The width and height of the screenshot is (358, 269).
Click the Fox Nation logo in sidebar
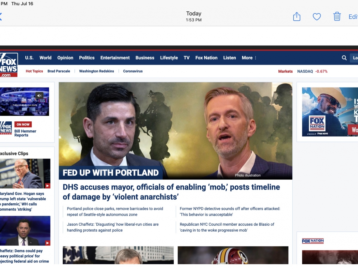tap(313, 241)
